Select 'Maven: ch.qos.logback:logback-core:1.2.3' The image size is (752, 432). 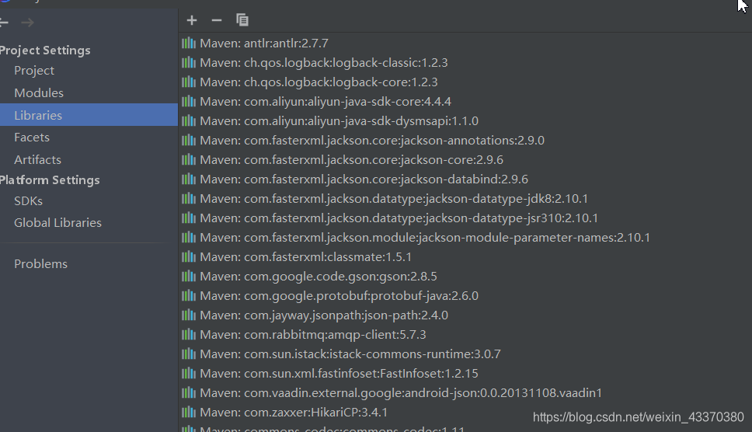pos(319,82)
